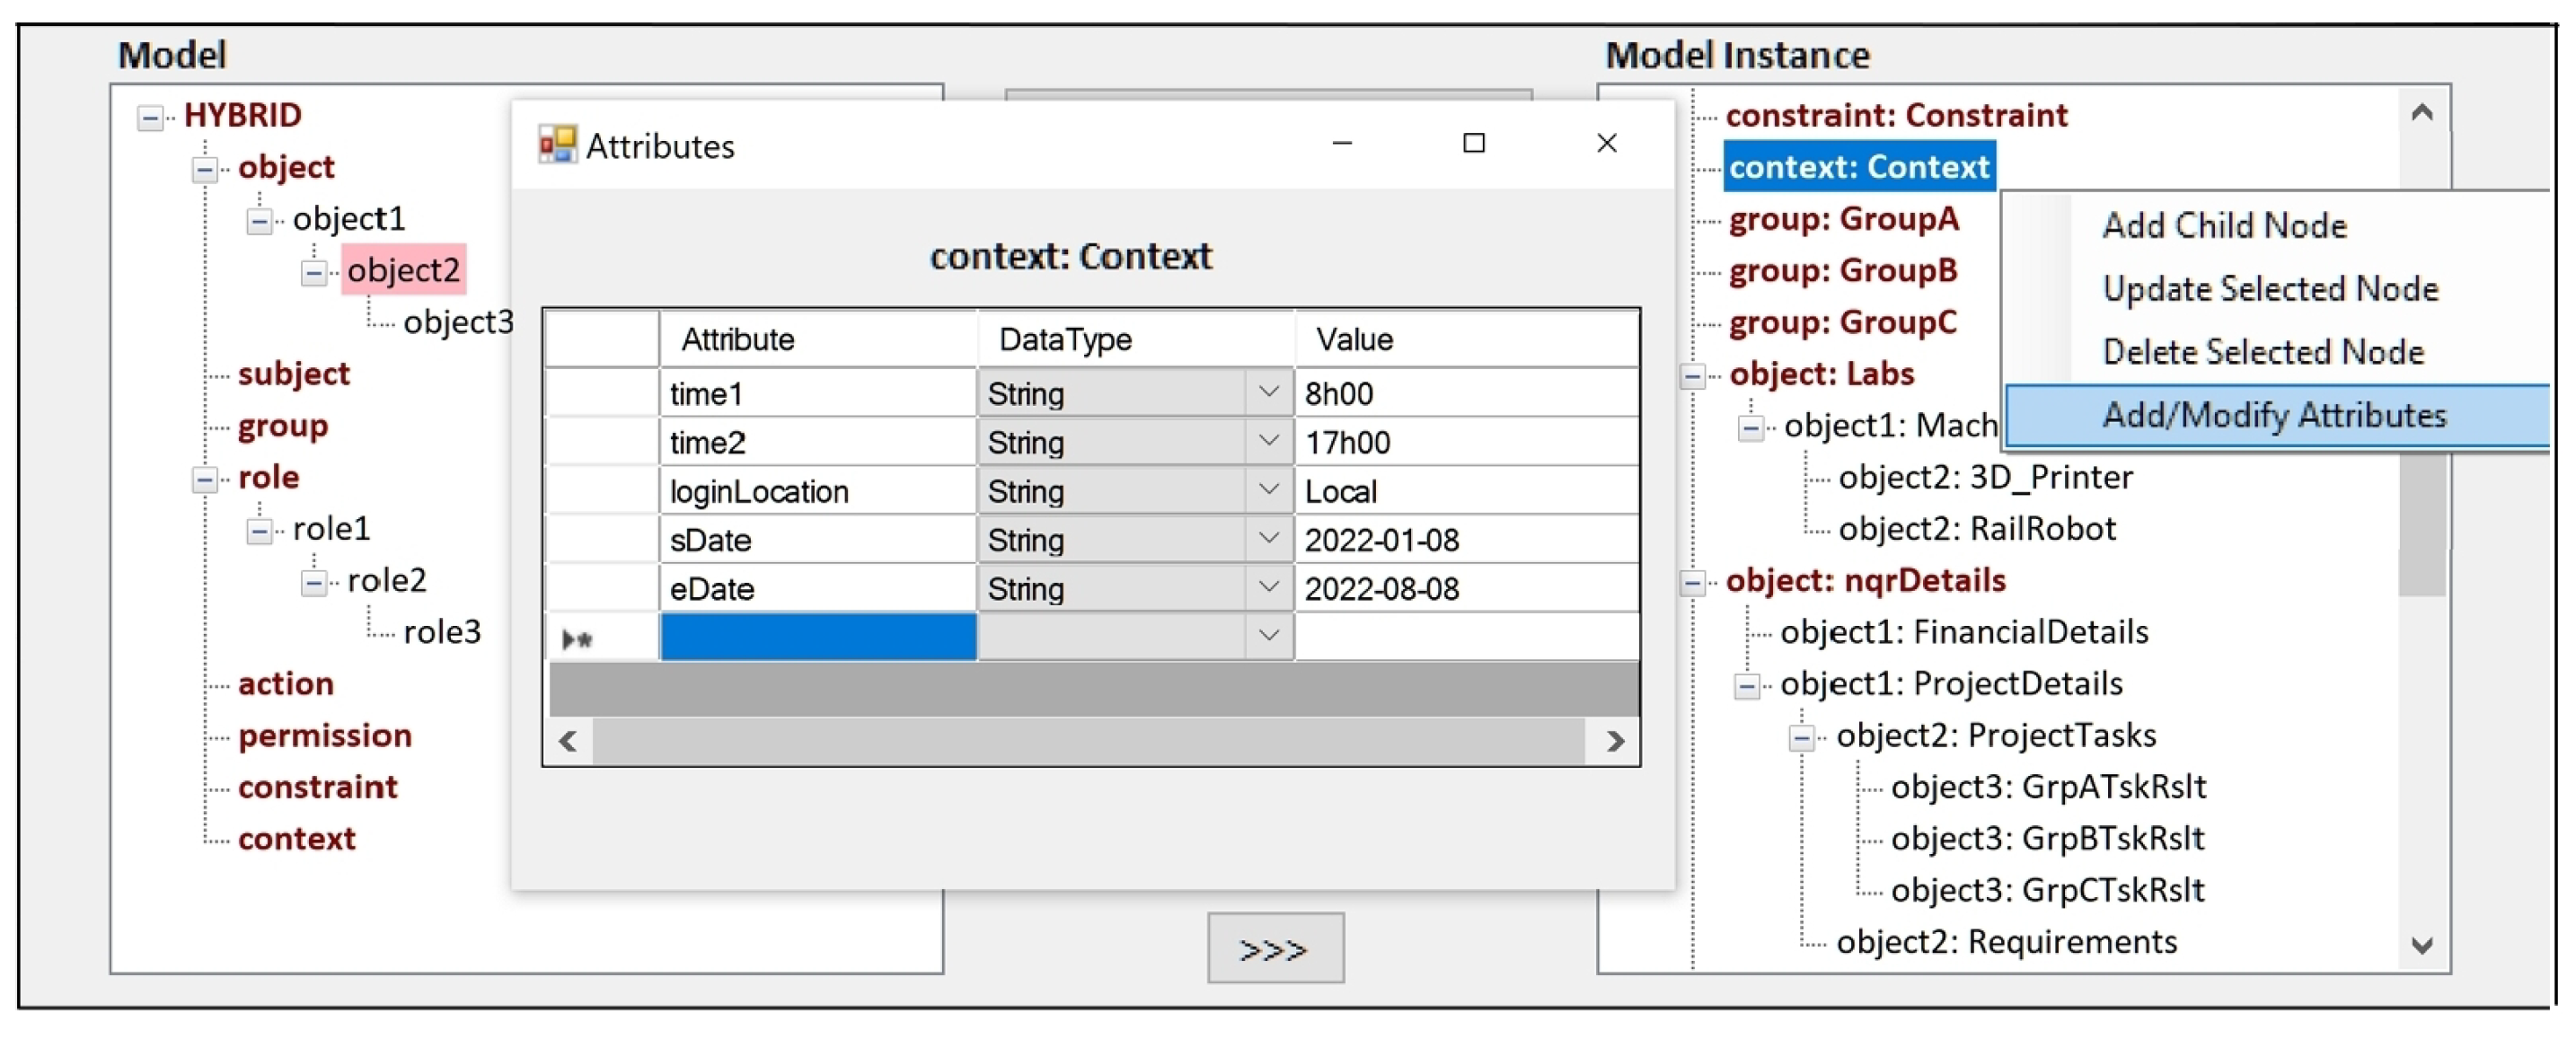Collapse object2: ProjectTasks node
This screenshot has height=1039, width=2576.
pos(1801,738)
